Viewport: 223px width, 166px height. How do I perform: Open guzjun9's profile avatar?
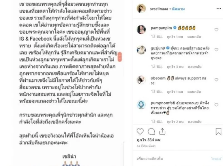pos(141,50)
